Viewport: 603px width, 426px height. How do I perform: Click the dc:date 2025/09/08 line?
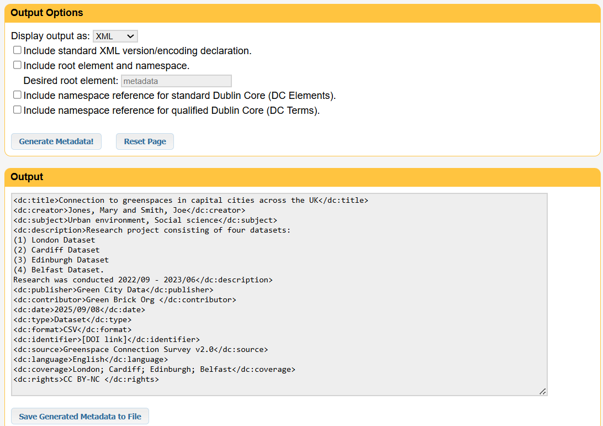click(79, 310)
